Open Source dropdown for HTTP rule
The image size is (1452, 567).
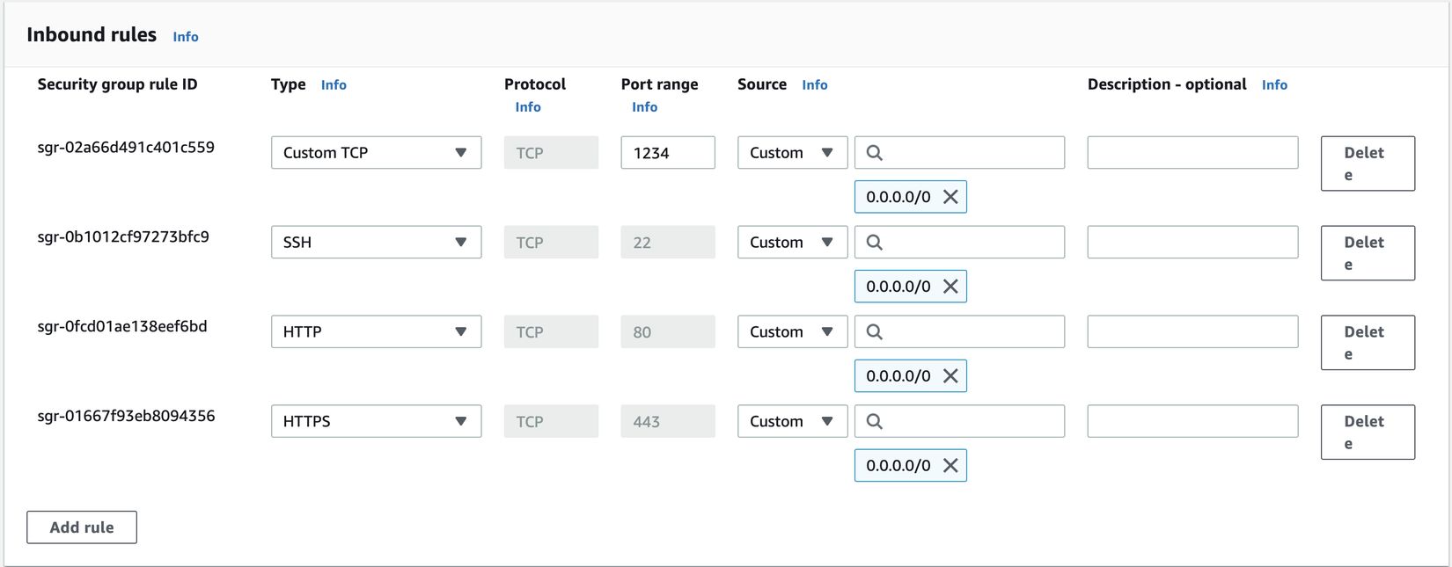tap(792, 332)
